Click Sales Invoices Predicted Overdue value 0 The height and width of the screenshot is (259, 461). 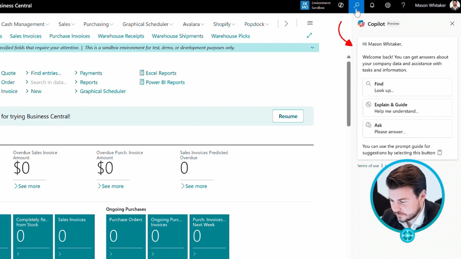[184, 168]
